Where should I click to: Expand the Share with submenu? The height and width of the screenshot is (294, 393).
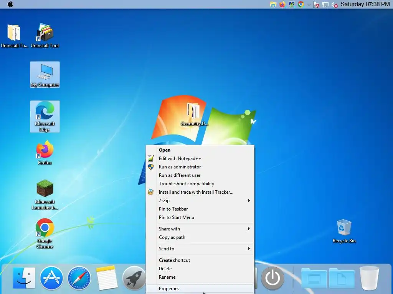click(200, 229)
